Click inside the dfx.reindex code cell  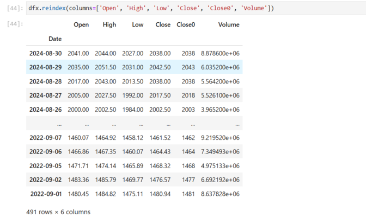(x=163, y=8)
